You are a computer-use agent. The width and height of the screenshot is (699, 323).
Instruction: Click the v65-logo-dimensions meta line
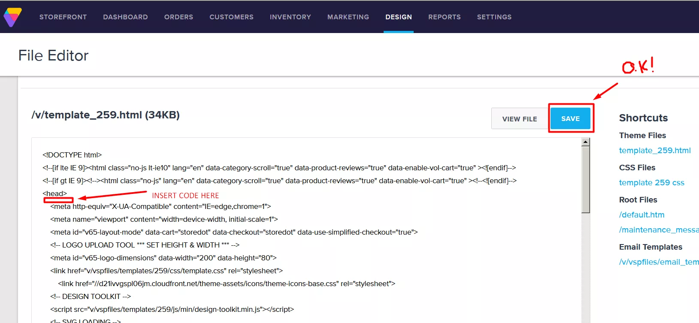click(163, 258)
